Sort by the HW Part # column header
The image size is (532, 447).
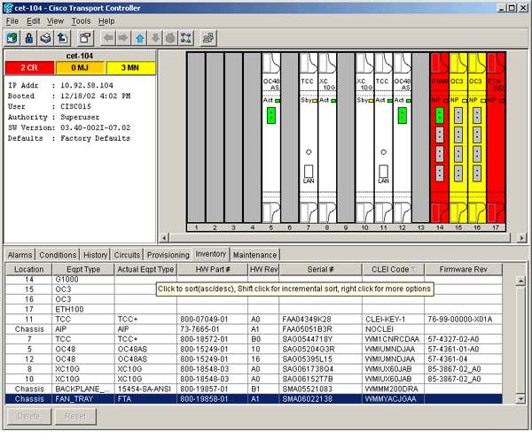tap(213, 270)
